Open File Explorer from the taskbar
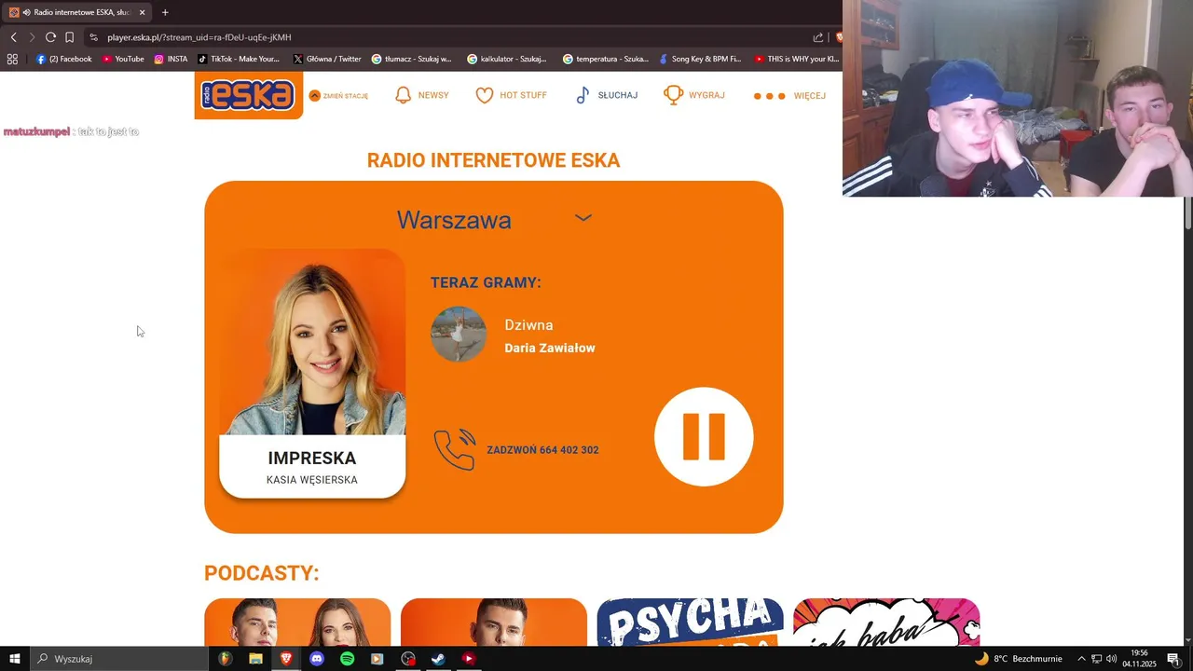Screen dimensions: 1193x671 coord(255,659)
